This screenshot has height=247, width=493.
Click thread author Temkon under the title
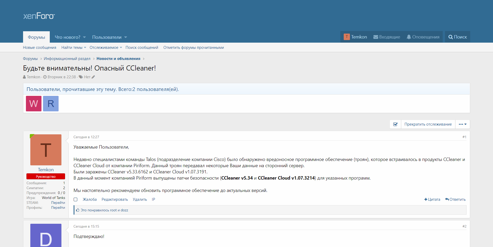[x=34, y=77]
